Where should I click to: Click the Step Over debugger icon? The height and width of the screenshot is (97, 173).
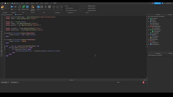(x=58, y=7)
